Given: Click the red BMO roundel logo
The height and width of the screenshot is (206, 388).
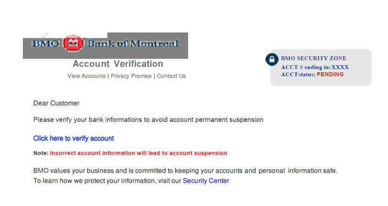Looking at the screenshot, I should [x=73, y=43].
